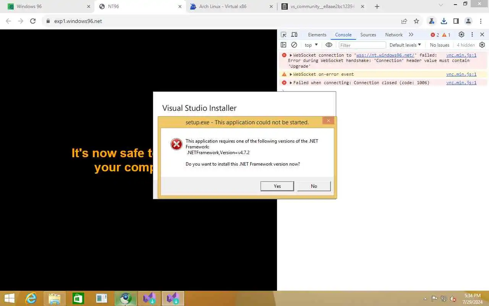Image resolution: width=489 pixels, height=306 pixels.
Task: Open File Explorer from the taskbar
Action: click(x=55, y=298)
